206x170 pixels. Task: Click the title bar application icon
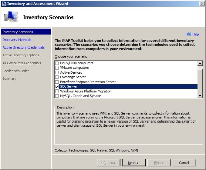[3, 3]
